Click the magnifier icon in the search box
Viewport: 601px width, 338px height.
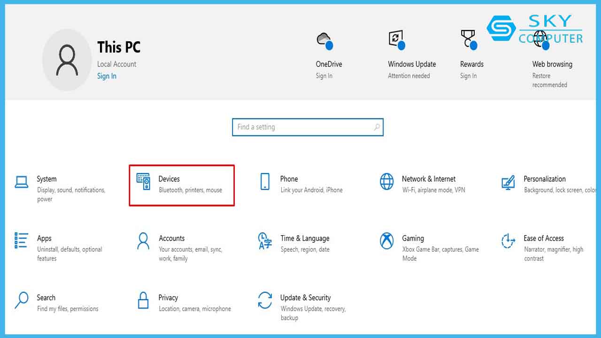tap(377, 127)
